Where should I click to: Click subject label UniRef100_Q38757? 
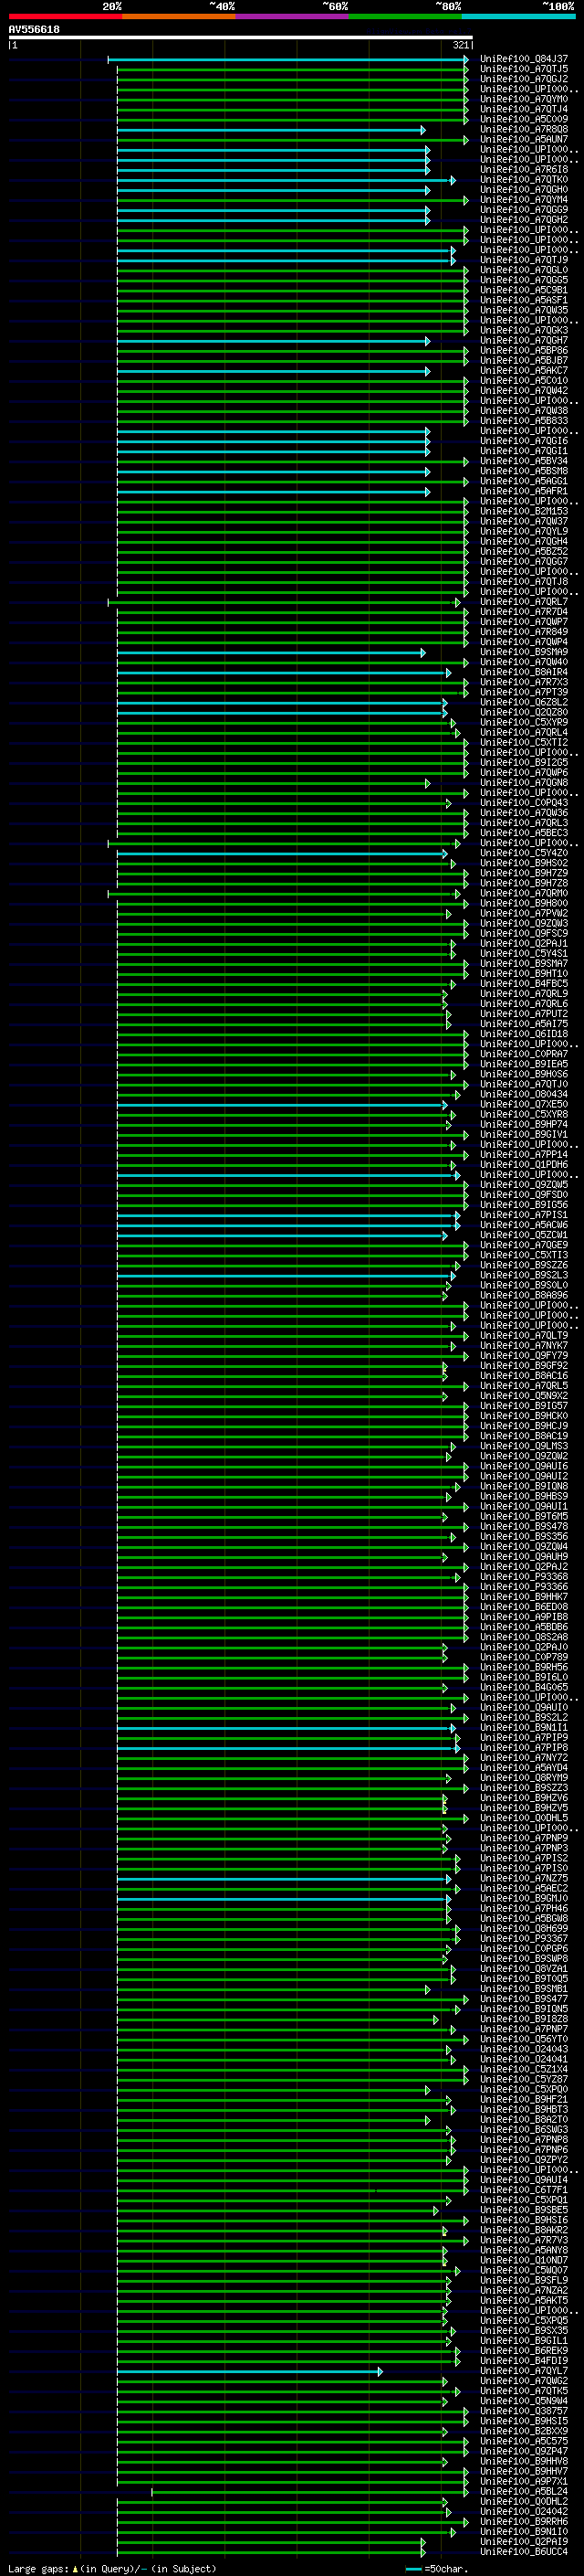[524, 2411]
